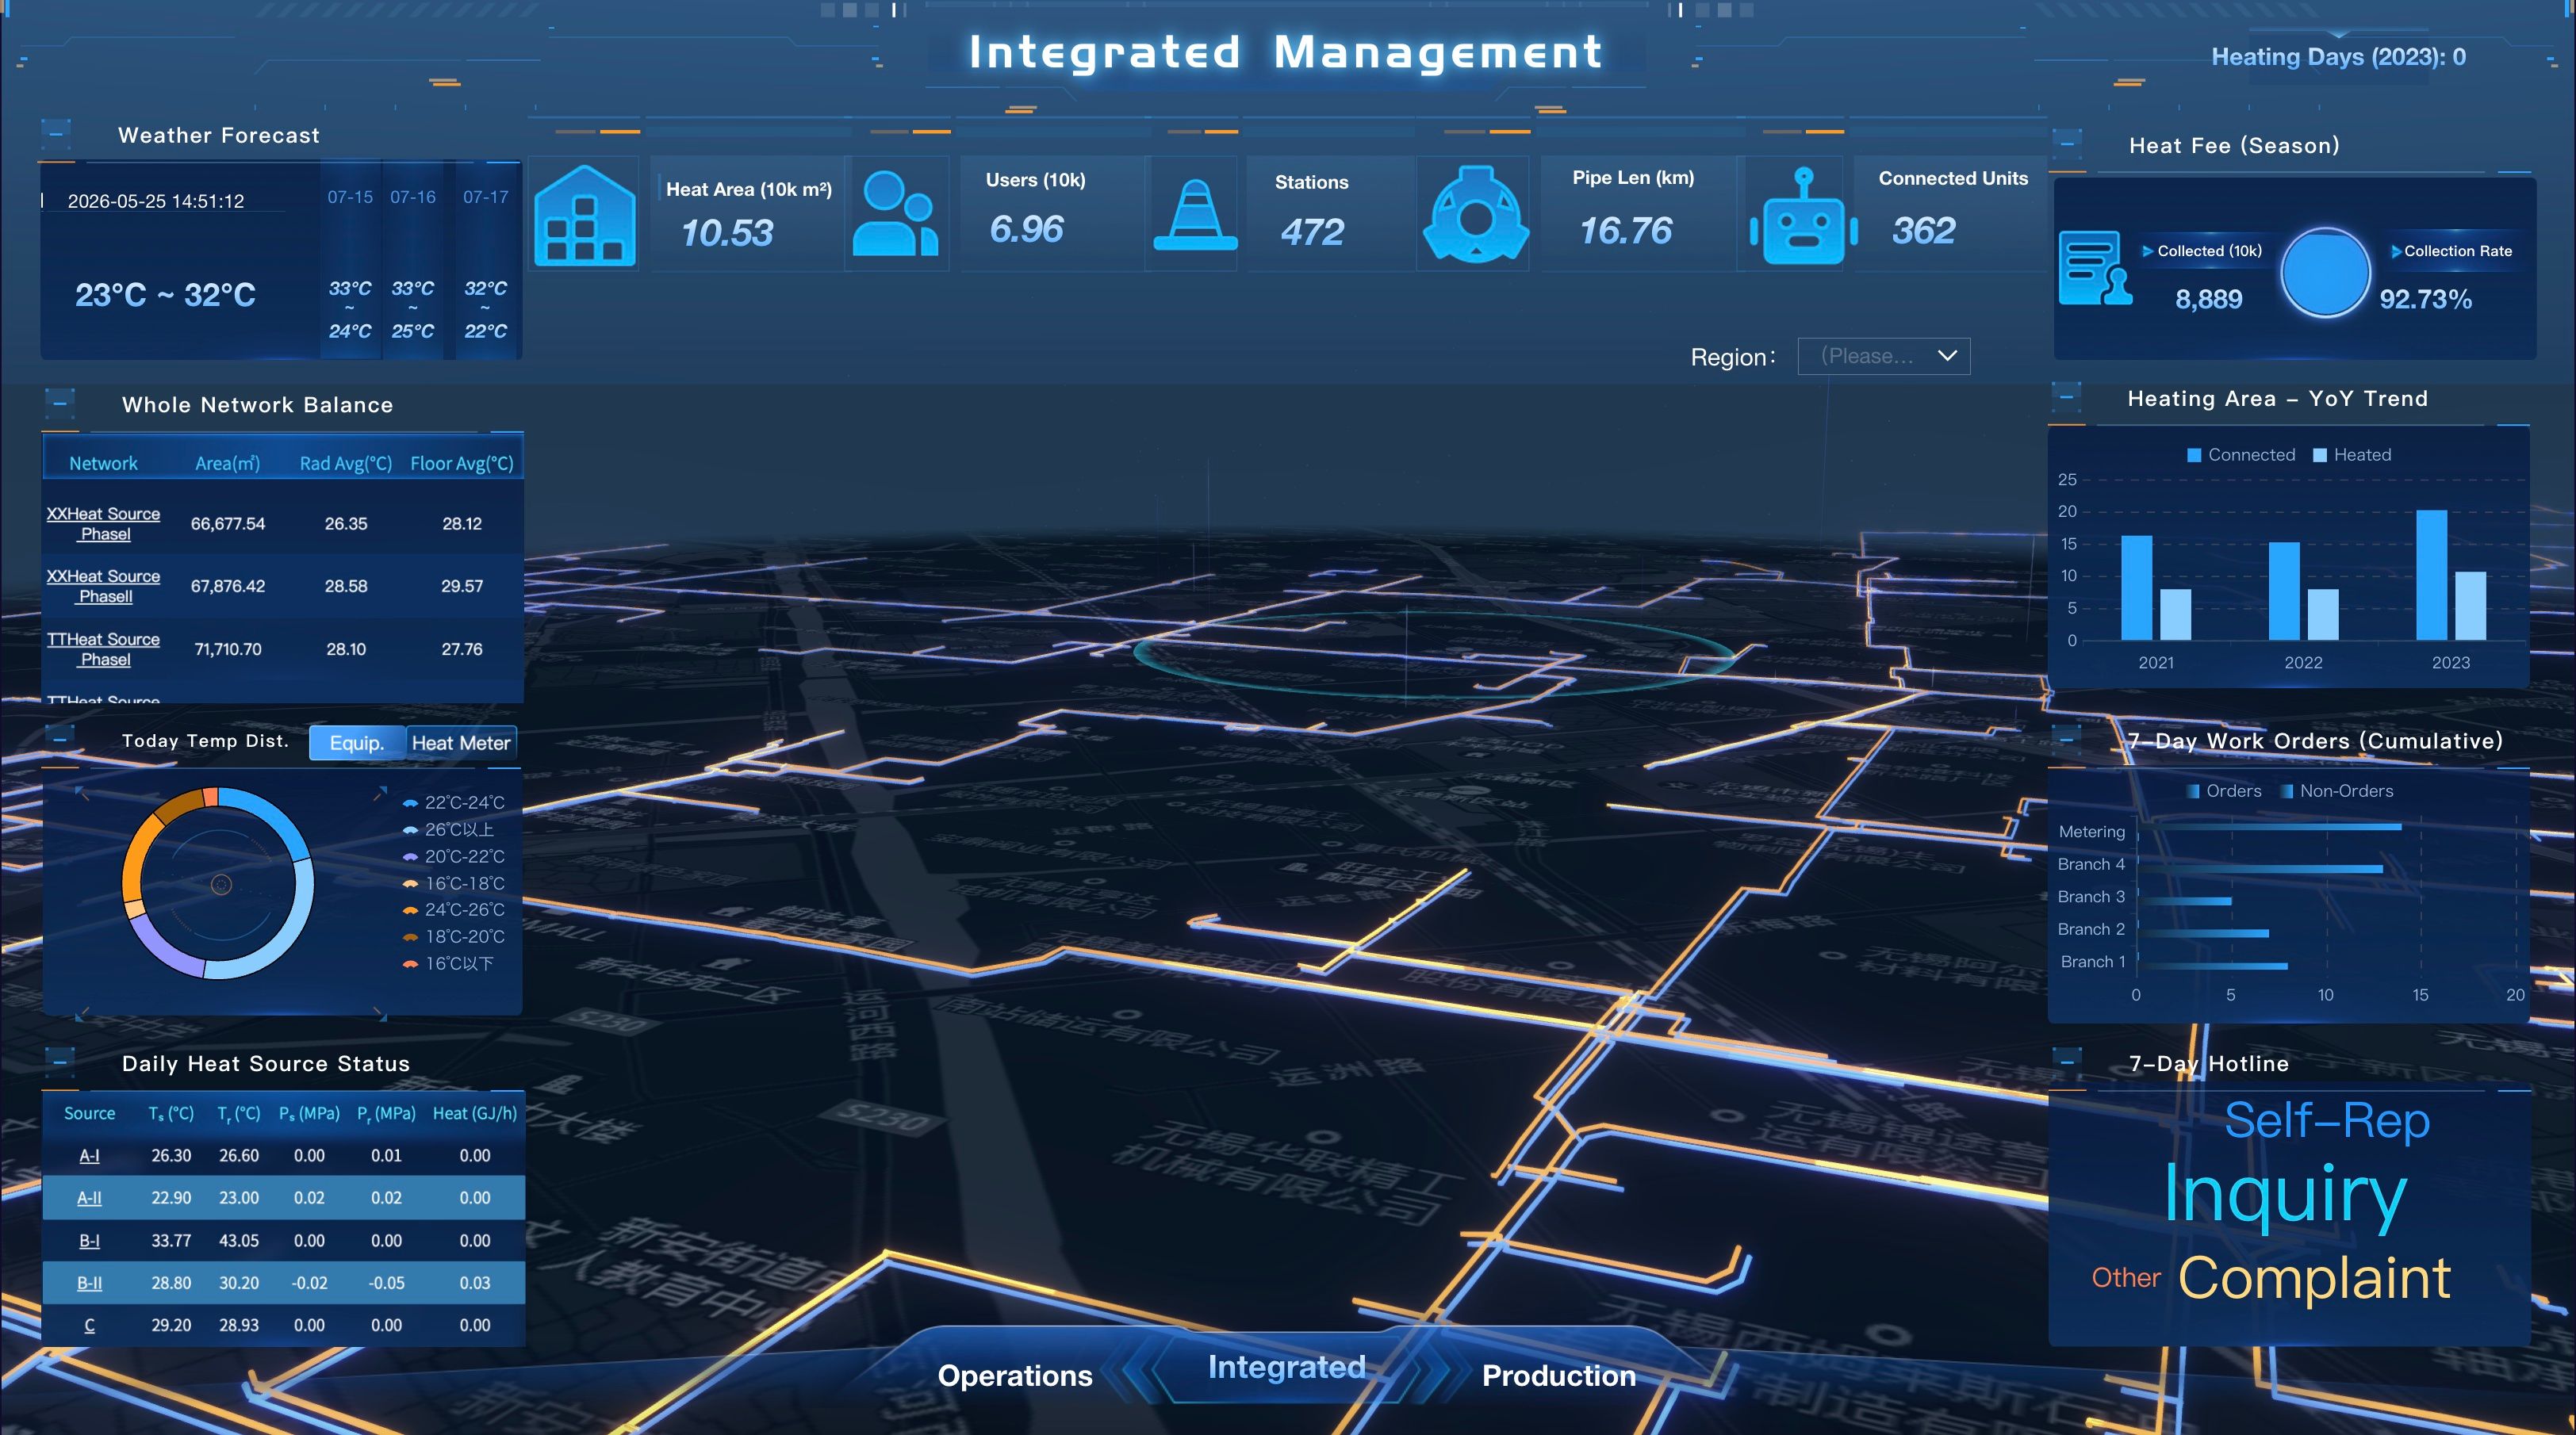The height and width of the screenshot is (1435, 2576).
Task: Click the Heating Days (2023) counter
Action: 2338,57
